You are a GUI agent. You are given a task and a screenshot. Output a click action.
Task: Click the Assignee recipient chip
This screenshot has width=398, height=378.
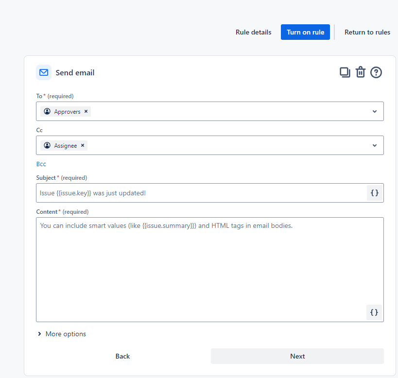(x=64, y=145)
